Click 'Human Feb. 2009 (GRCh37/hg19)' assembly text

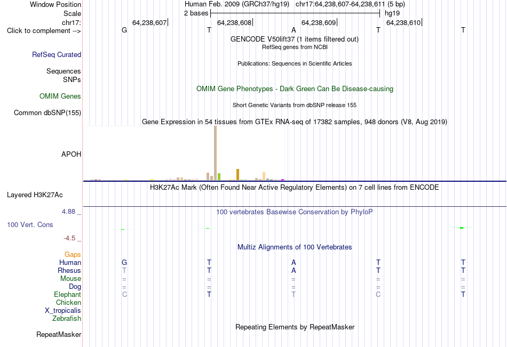tap(236, 4)
